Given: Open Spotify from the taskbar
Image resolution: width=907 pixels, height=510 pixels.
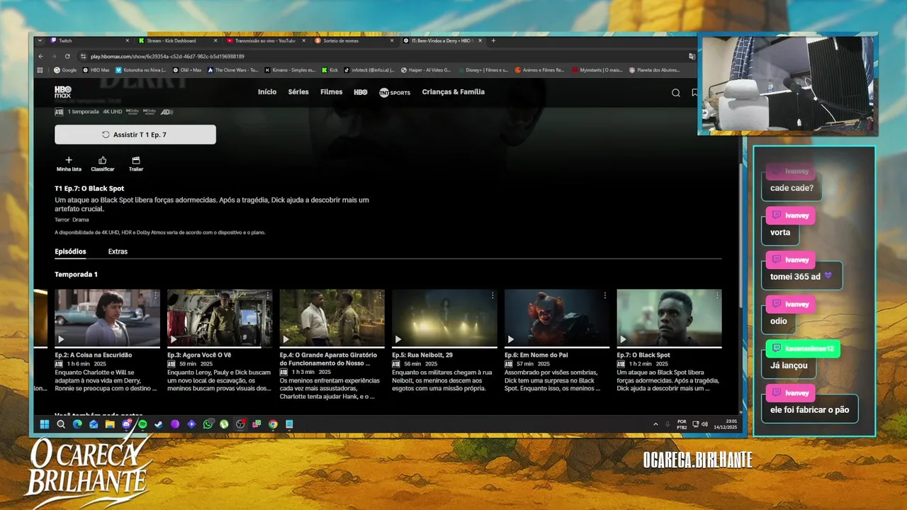Looking at the screenshot, I should coord(142,424).
